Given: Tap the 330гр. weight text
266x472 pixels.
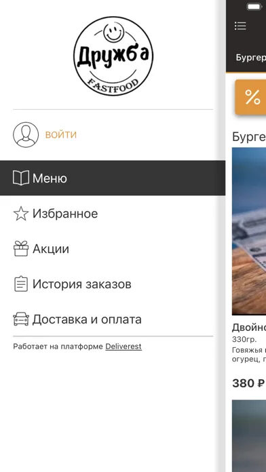Looking at the screenshot, I should point(244,340).
